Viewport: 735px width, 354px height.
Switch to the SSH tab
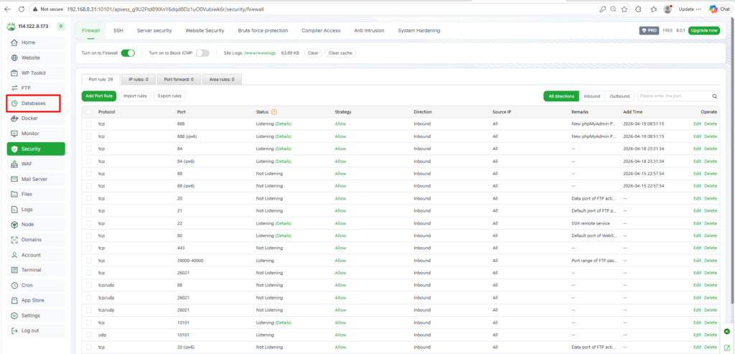pos(118,31)
